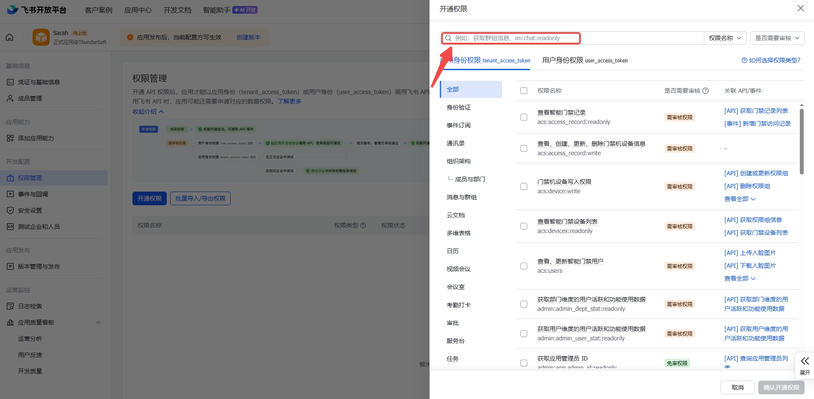Screen dimensions: 814x399
Task: Open the 是否需要审核 filter dropdown
Action: tap(777, 38)
